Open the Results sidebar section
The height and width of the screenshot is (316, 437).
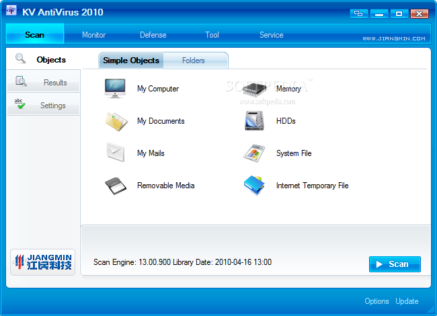point(44,81)
